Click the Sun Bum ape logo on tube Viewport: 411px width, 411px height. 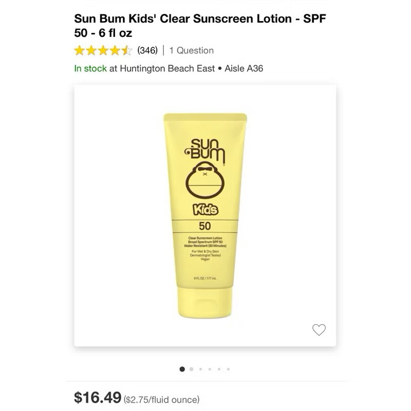coord(205,180)
